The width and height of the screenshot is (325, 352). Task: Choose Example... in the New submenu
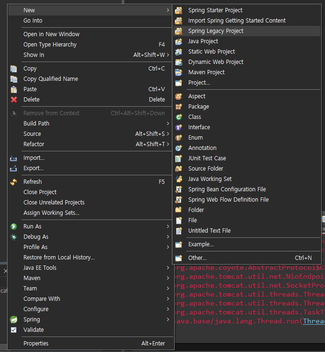point(247,244)
